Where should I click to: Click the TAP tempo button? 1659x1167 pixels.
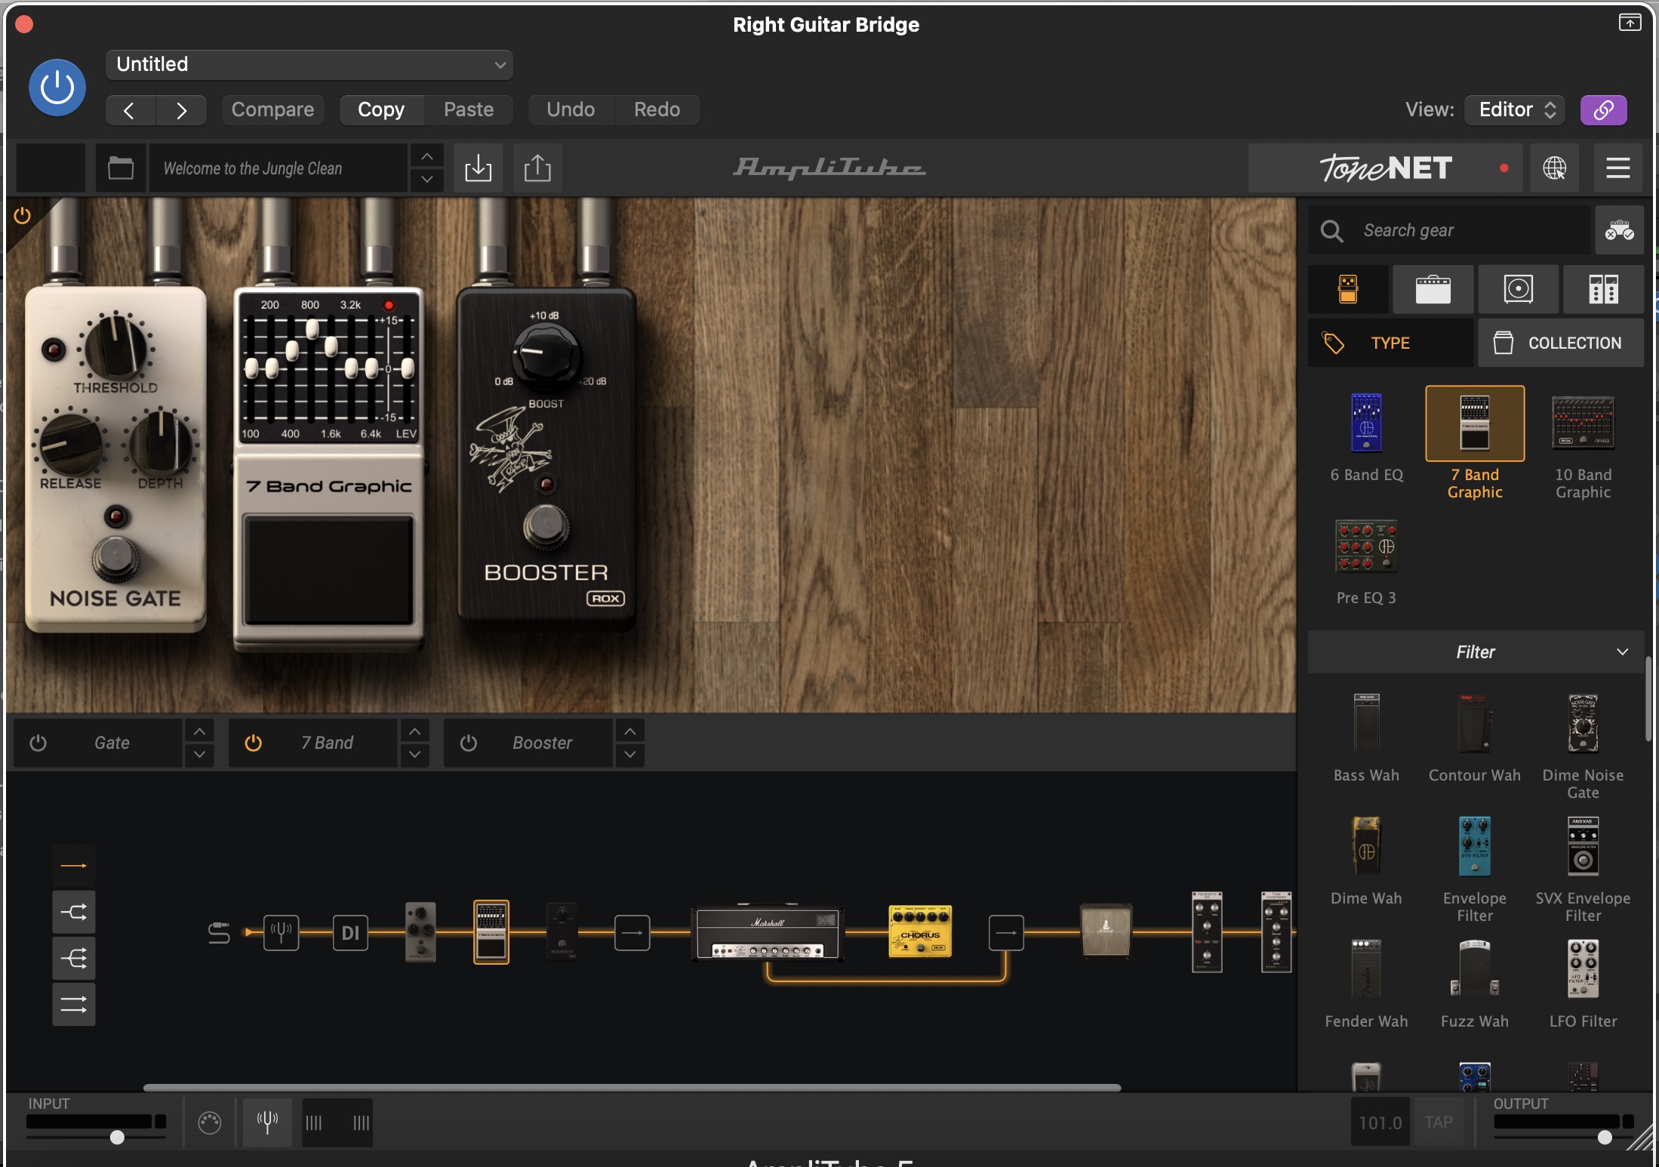pos(1439,1122)
